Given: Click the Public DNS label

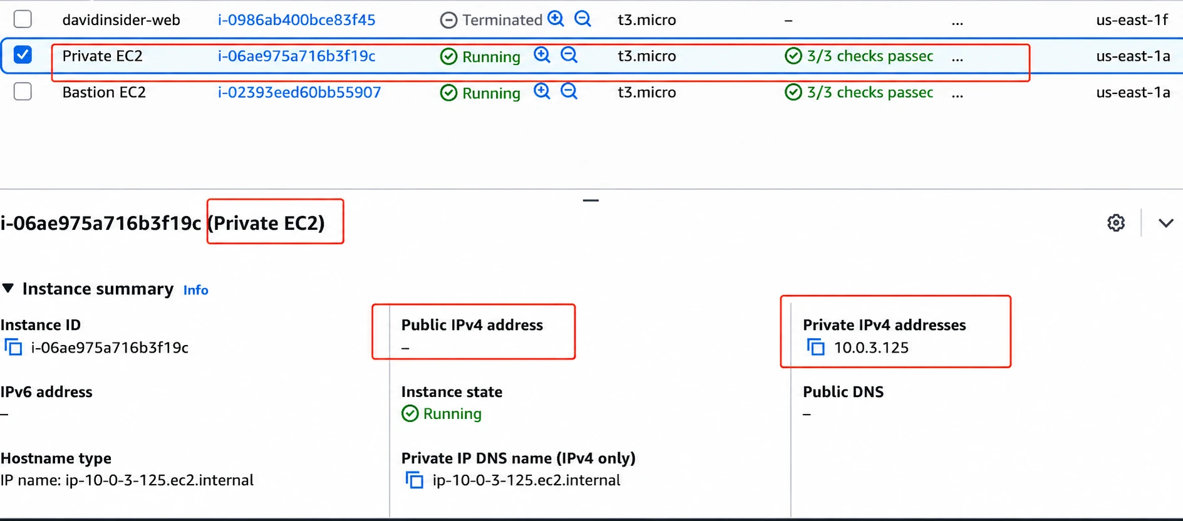Looking at the screenshot, I should 843,392.
